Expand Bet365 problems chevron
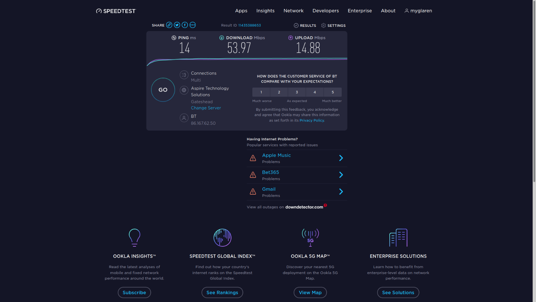The width and height of the screenshot is (536, 302). 341,175
